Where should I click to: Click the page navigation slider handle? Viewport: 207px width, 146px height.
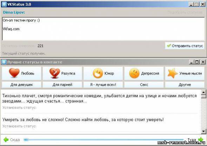point(26,140)
